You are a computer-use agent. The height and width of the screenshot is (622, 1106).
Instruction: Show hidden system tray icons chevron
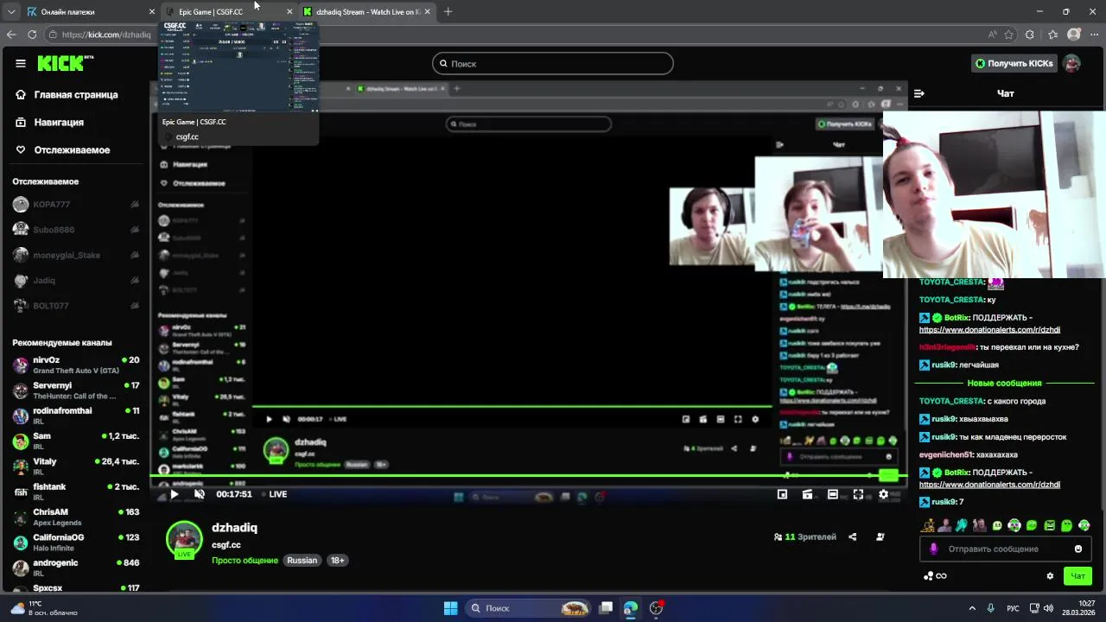pyautogui.click(x=972, y=608)
